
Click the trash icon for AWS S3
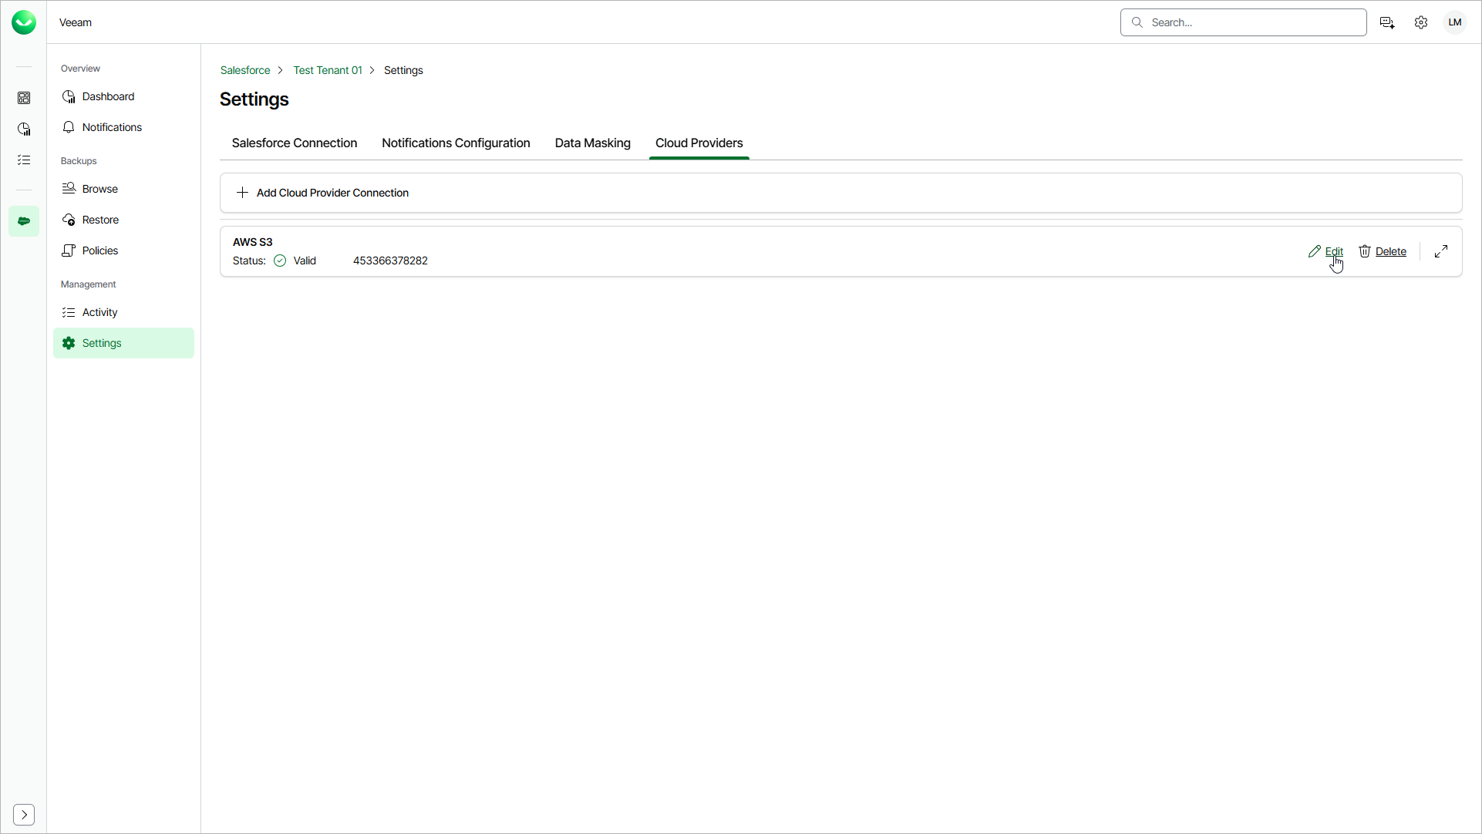[x=1365, y=251]
